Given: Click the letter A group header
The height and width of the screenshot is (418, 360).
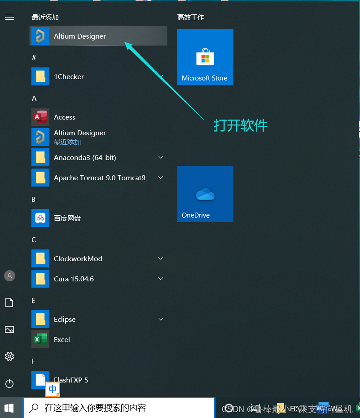Looking at the screenshot, I should click(34, 98).
